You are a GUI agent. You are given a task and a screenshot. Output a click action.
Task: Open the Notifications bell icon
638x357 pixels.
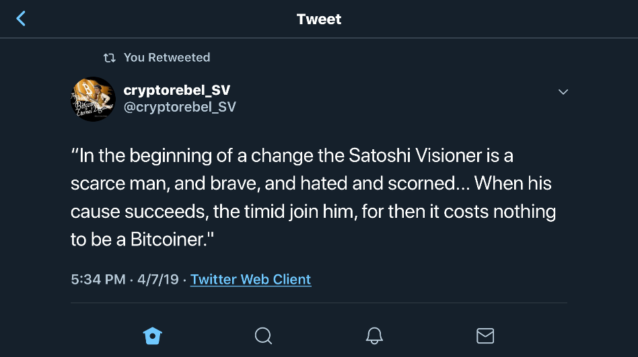coord(374,335)
